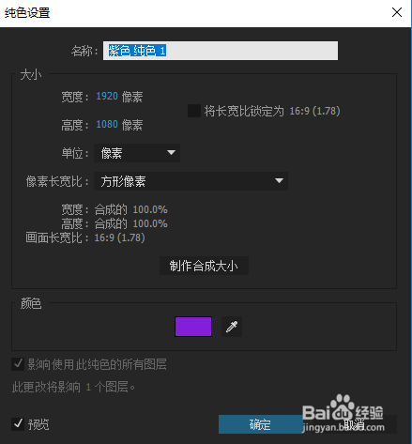Toggle the 预览 checkbox

pyautogui.click(x=18, y=424)
